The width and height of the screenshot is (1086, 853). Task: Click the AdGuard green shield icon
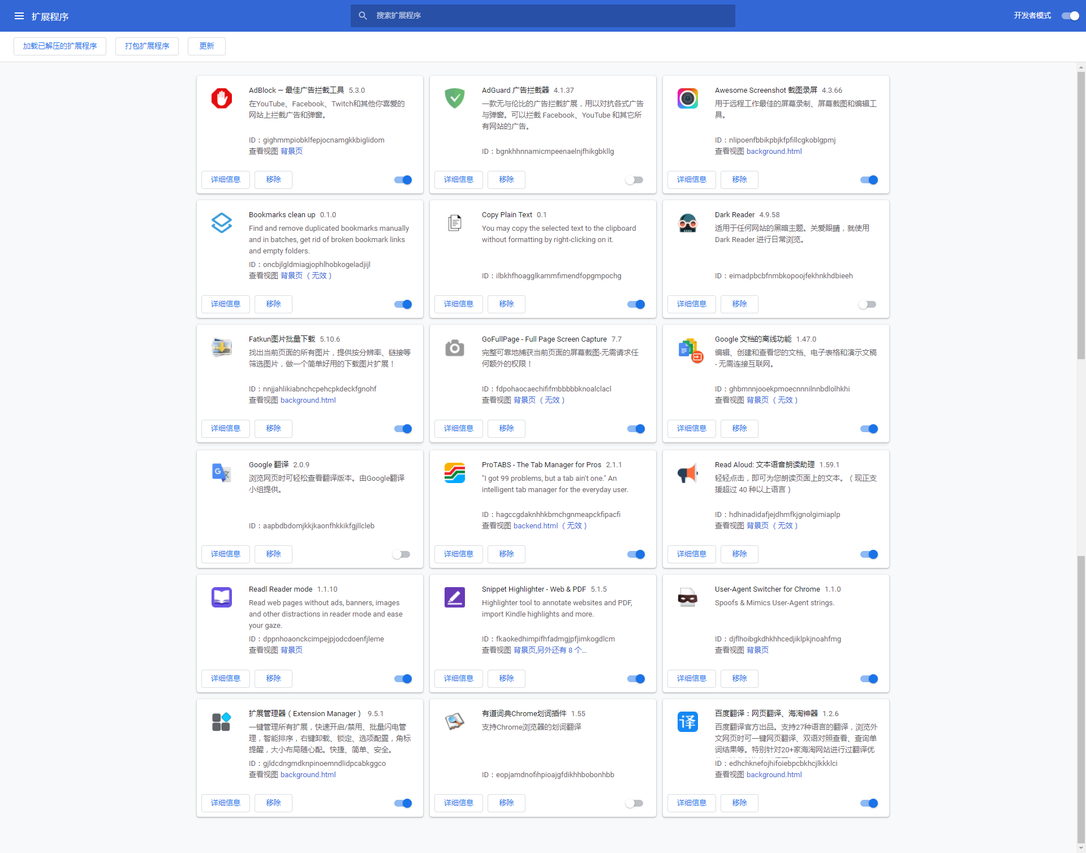pos(455,98)
